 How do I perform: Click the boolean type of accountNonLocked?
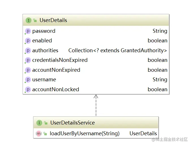coord(158,90)
